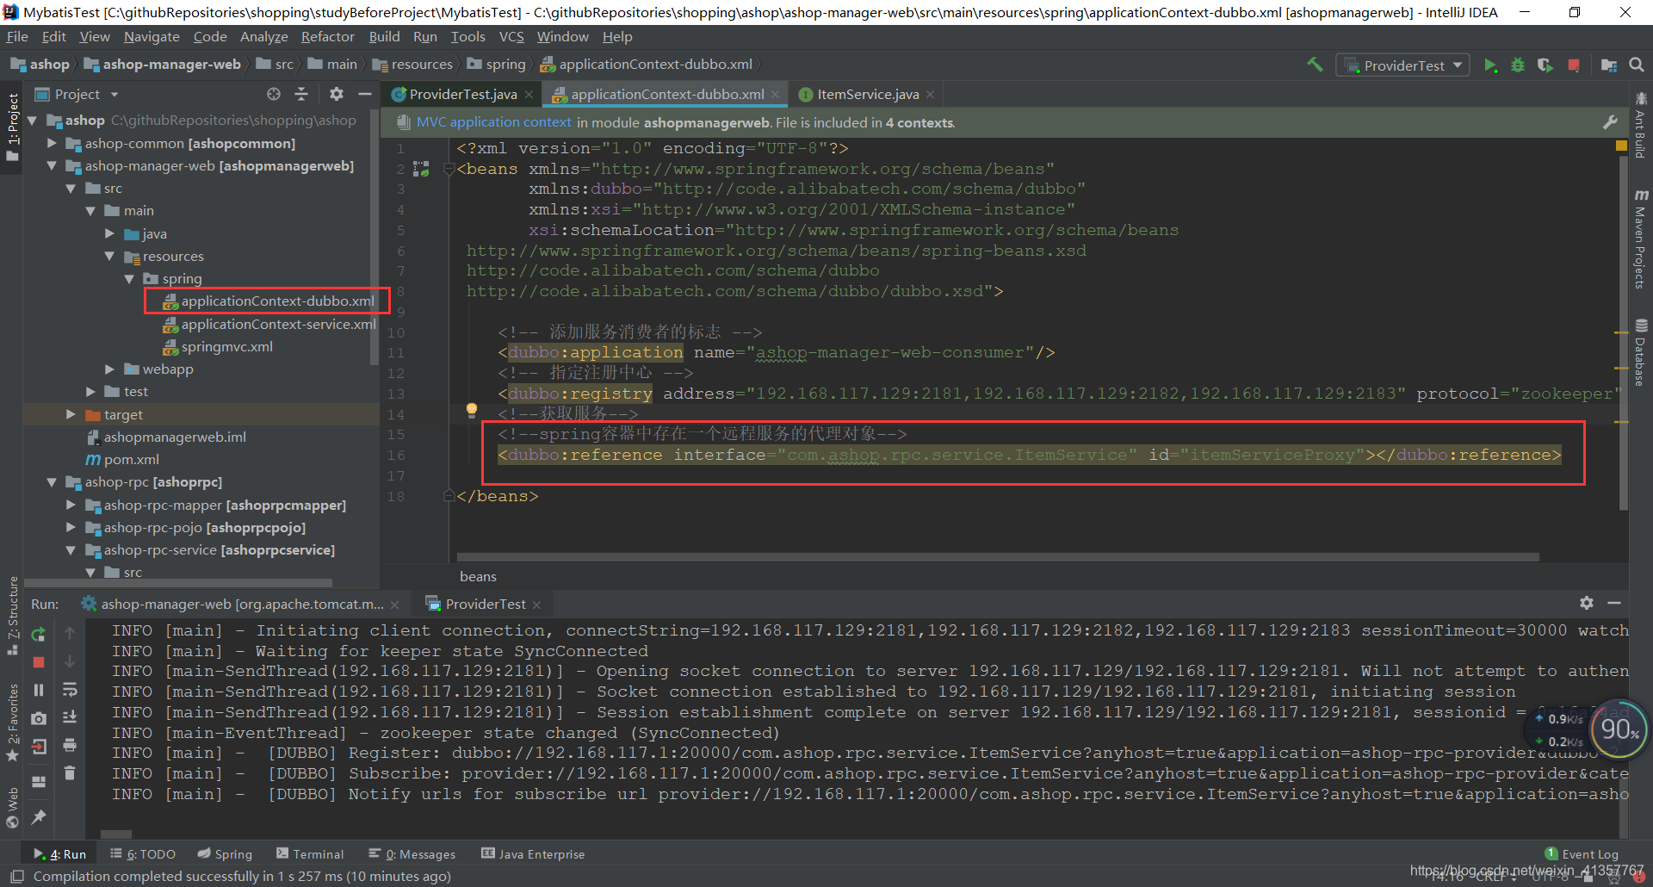Image resolution: width=1653 pixels, height=887 pixels.
Task: Stop process in Run panel sidebar
Action: click(38, 662)
